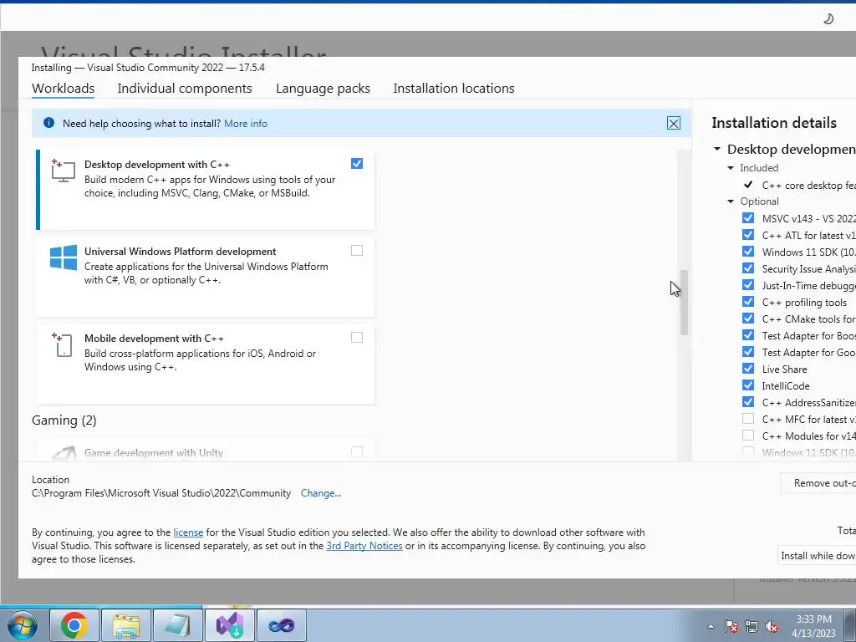
Task: Open File Explorer from the taskbar
Action: 126,625
